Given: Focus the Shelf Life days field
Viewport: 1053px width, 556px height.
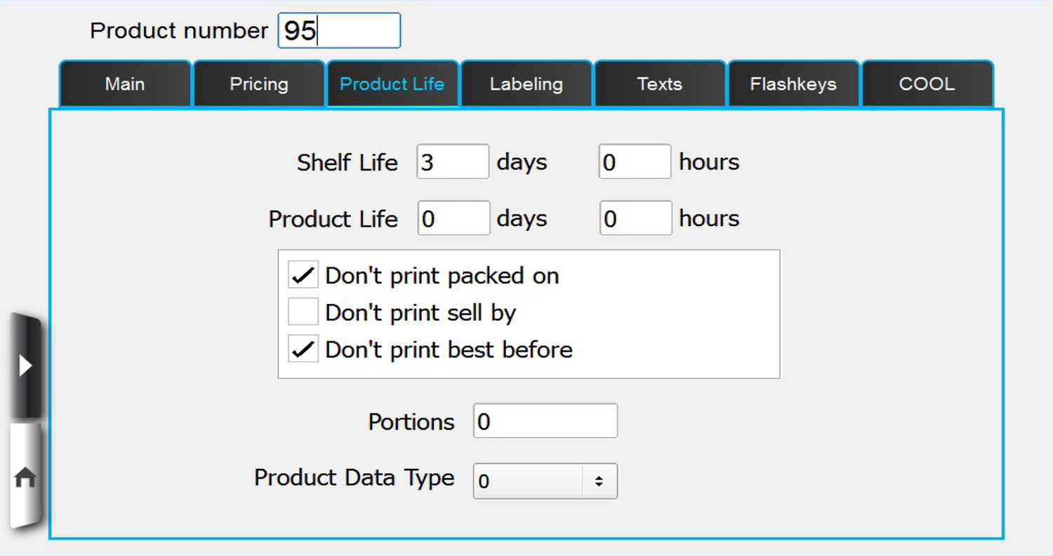Looking at the screenshot, I should [453, 162].
